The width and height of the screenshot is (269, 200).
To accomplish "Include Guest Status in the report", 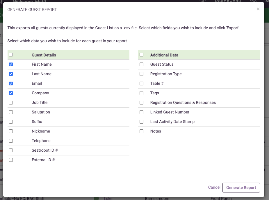I will 141,64.
